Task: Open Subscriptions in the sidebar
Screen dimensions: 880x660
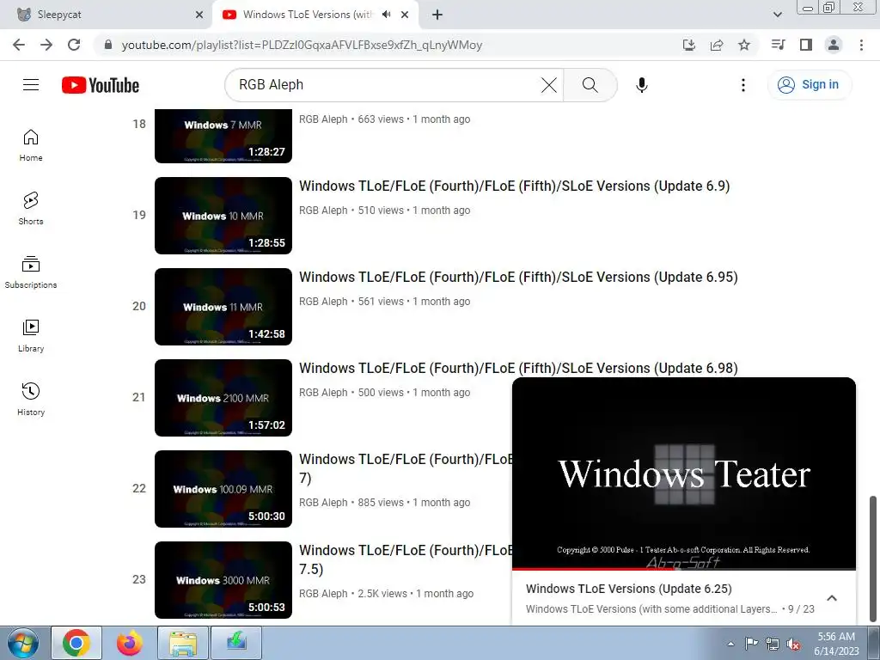Action: pos(31,272)
